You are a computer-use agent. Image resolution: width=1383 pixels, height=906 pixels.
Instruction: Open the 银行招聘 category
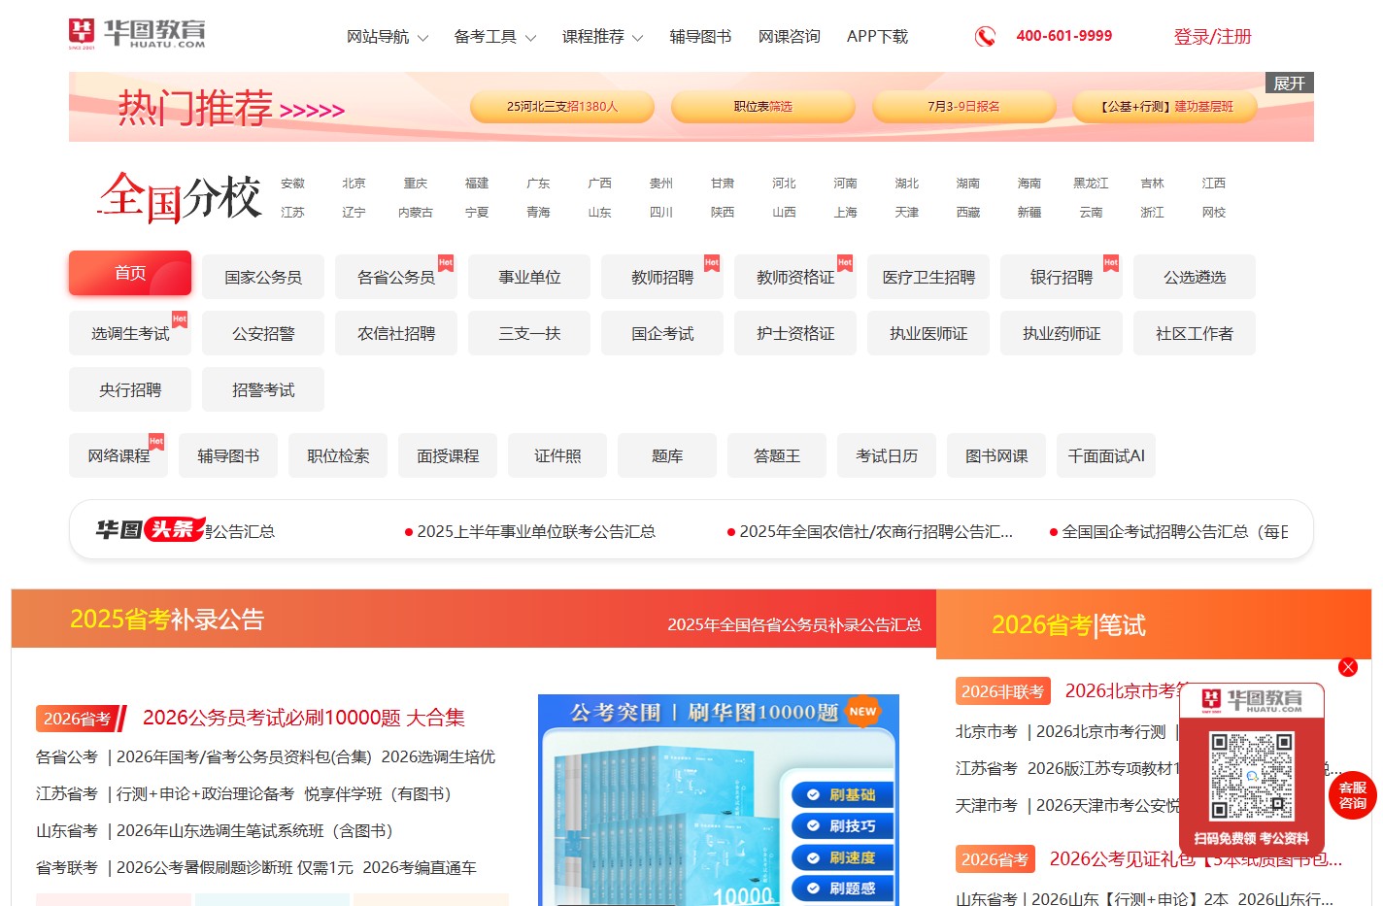pos(1062,278)
